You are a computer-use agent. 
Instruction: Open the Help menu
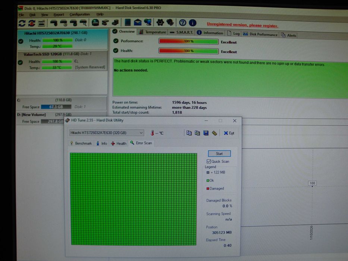(100, 14)
